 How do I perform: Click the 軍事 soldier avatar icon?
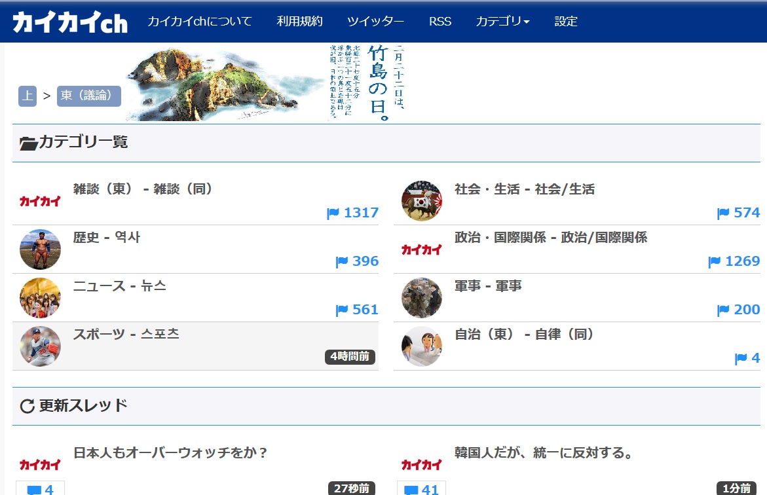pos(422,298)
